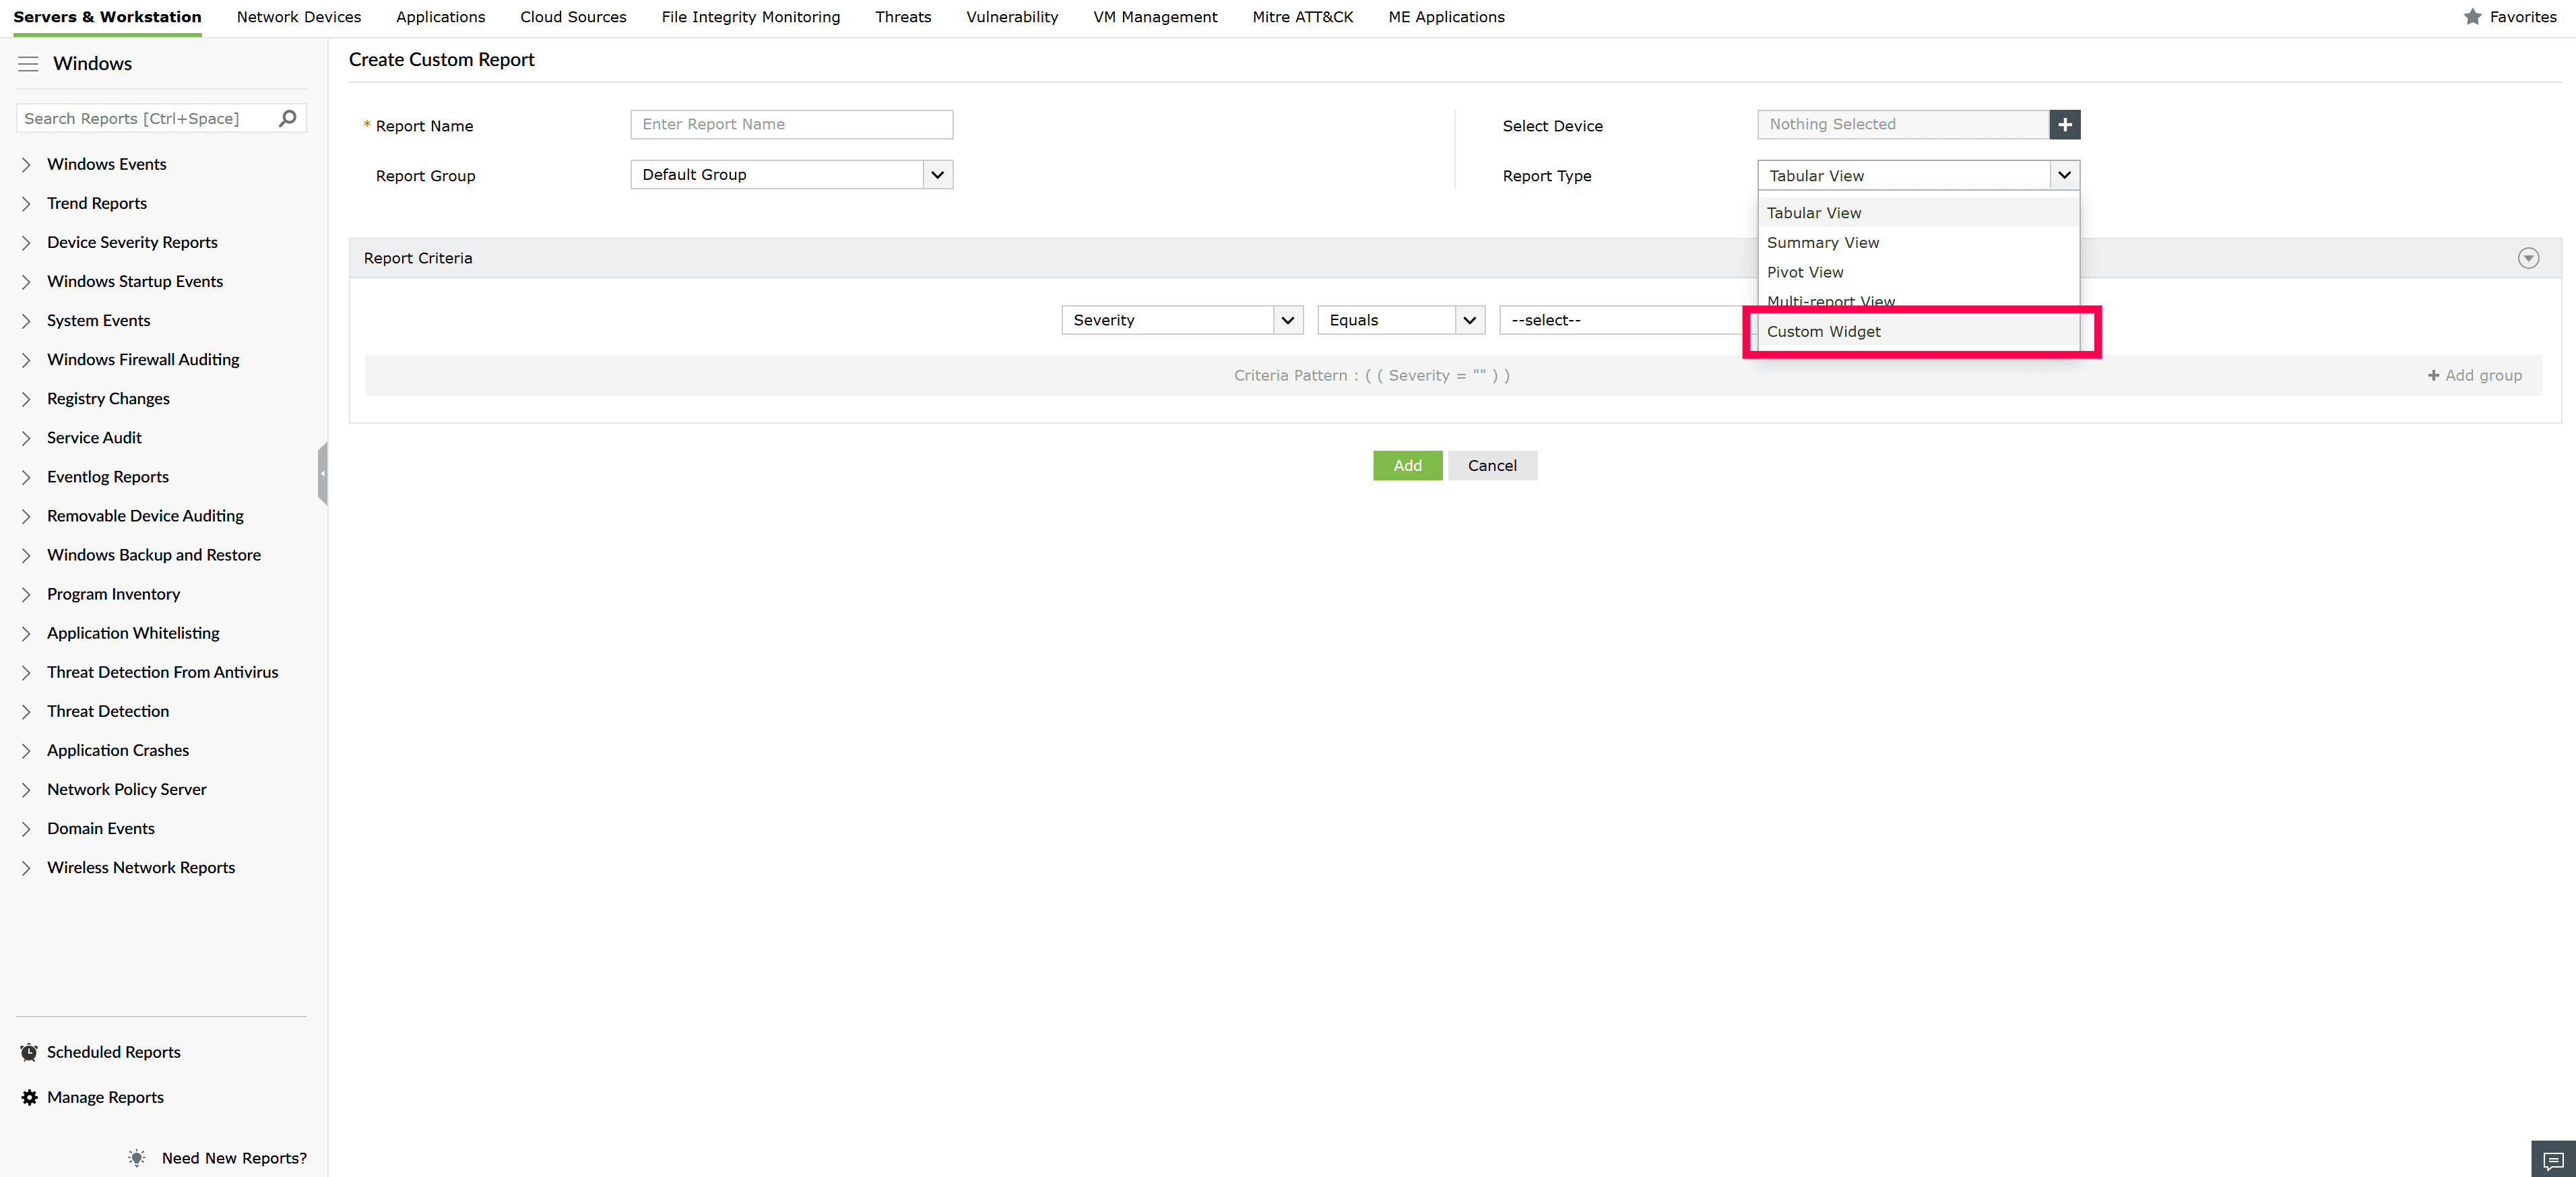Click the search magnifier icon

288,118
